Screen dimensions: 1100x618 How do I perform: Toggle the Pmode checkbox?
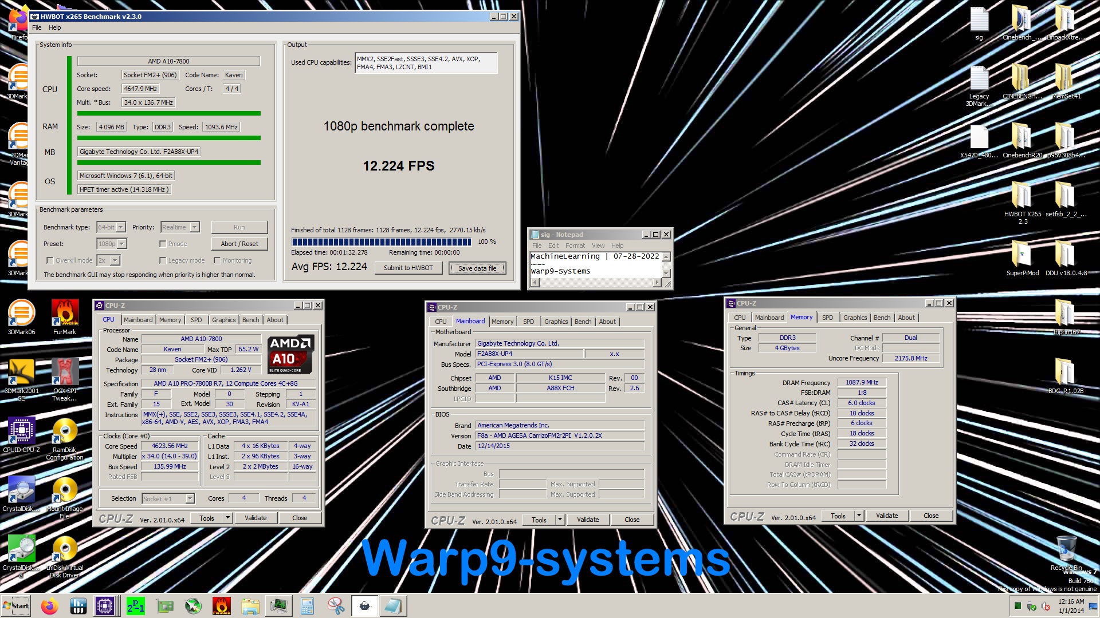coord(163,244)
